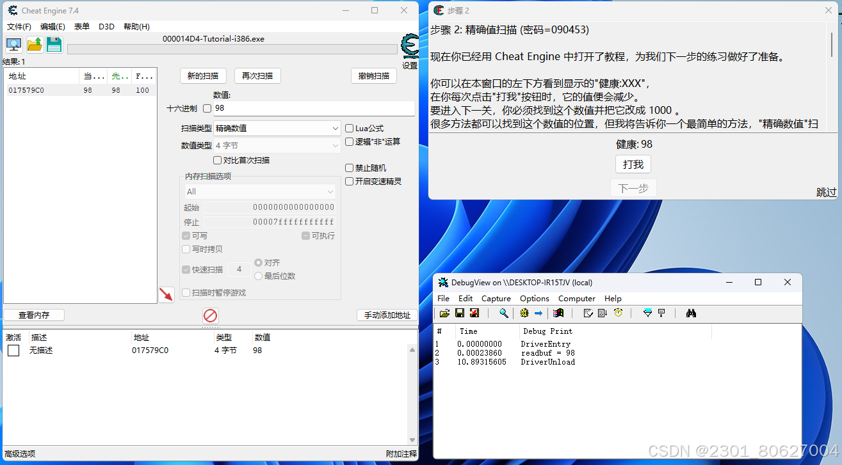Open the Capture menu in DebugView
The image size is (842, 465).
coord(496,298)
